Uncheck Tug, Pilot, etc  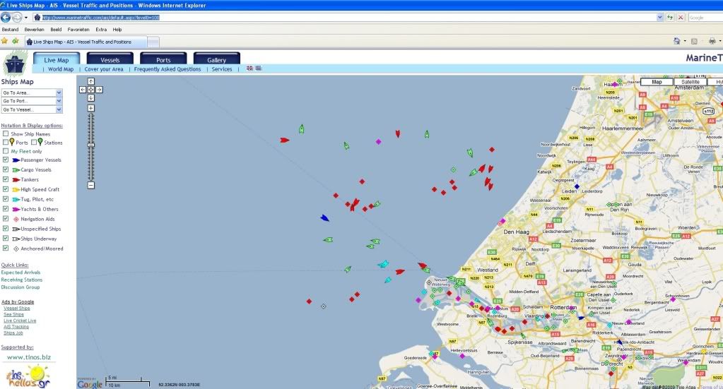pyautogui.click(x=6, y=199)
